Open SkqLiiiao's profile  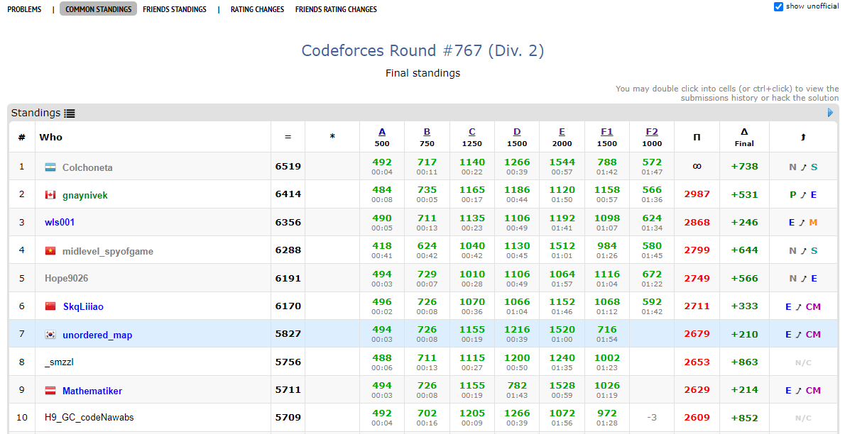tap(83, 307)
